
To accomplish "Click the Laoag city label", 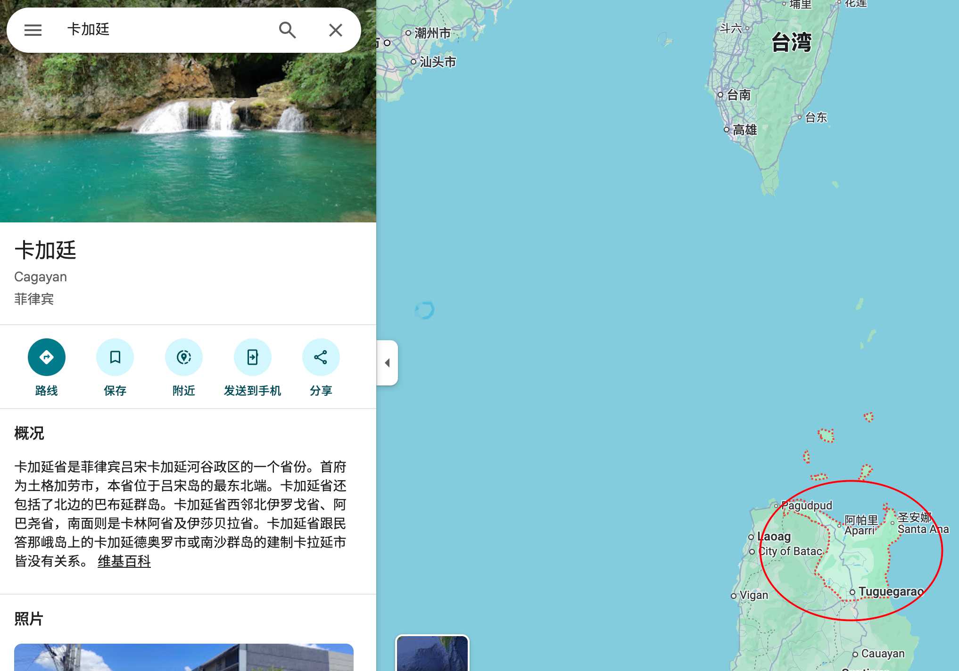I will (773, 536).
